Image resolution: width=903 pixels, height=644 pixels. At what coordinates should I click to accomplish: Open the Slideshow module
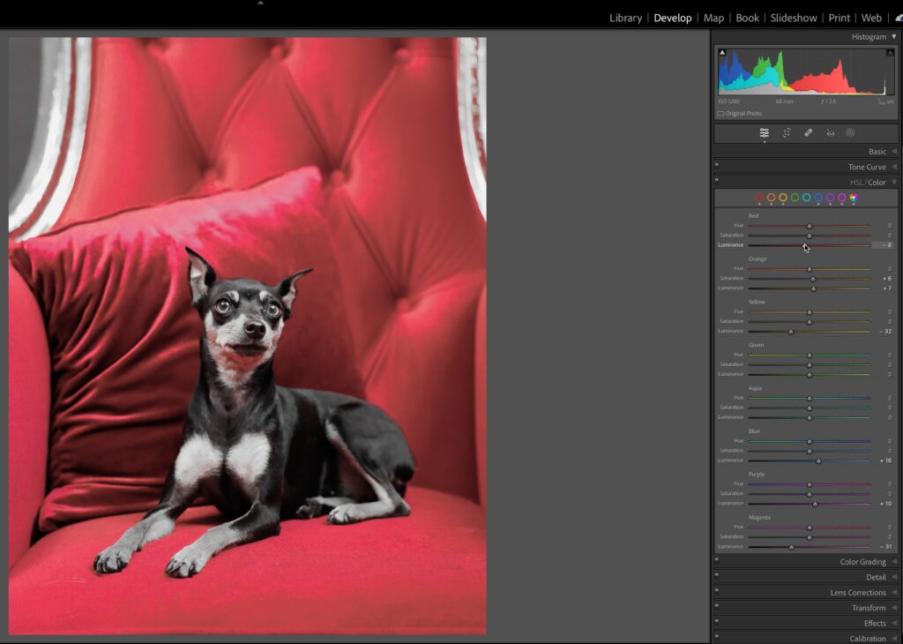794,18
